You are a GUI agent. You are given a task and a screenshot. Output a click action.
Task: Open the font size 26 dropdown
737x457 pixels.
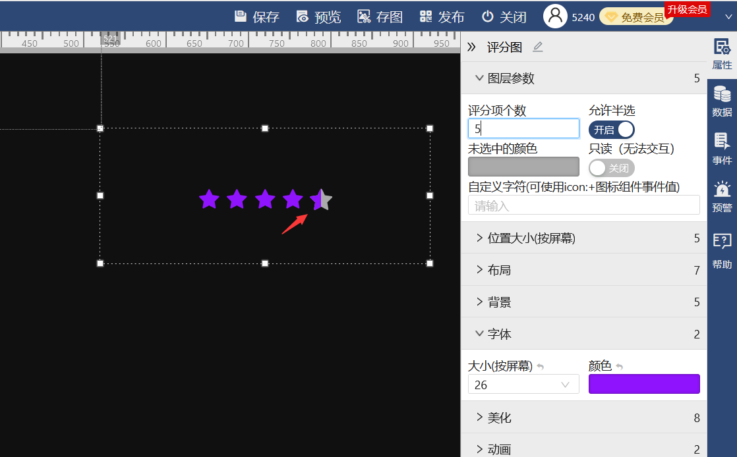523,385
